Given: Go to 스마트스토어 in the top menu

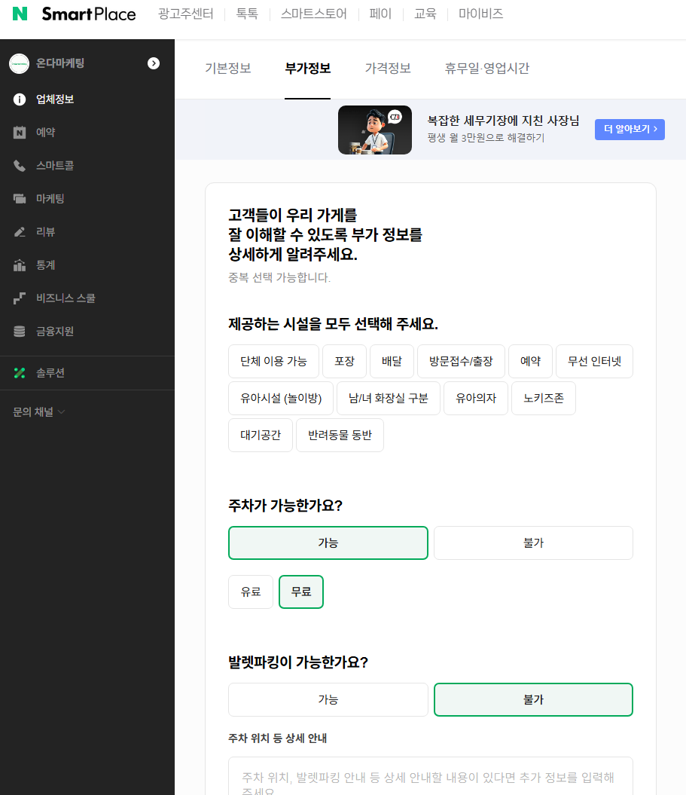Looking at the screenshot, I should click(x=313, y=13).
